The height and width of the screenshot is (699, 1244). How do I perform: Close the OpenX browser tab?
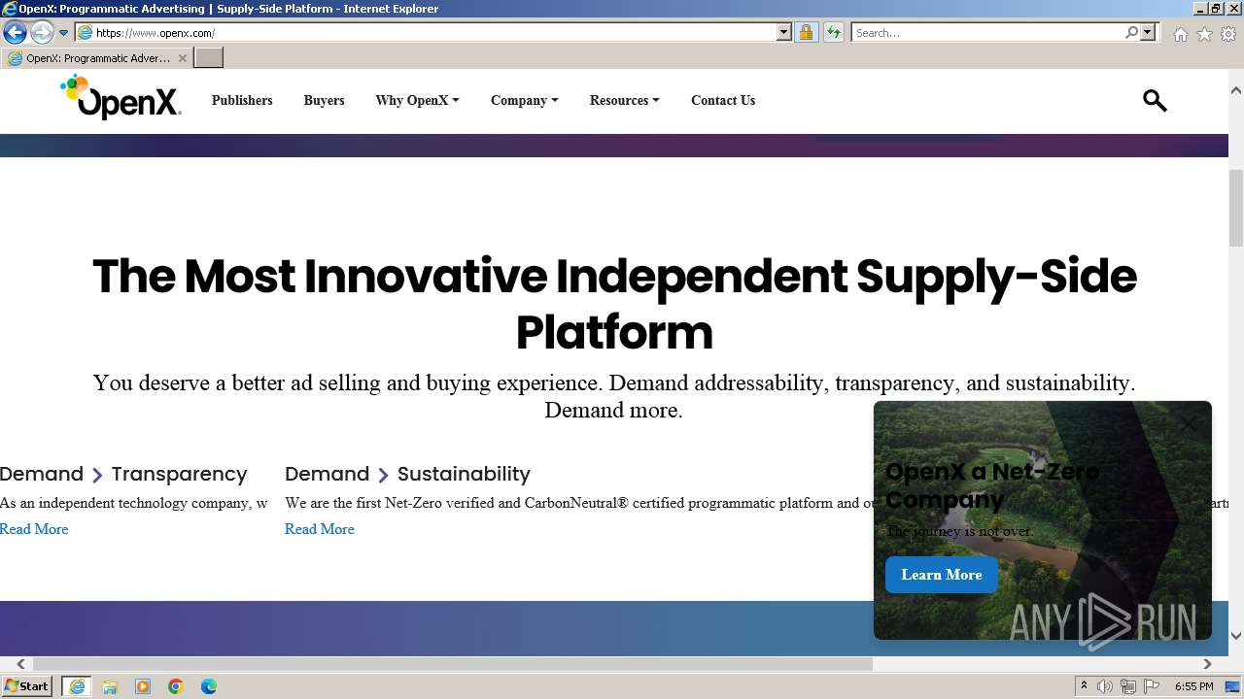(182, 58)
